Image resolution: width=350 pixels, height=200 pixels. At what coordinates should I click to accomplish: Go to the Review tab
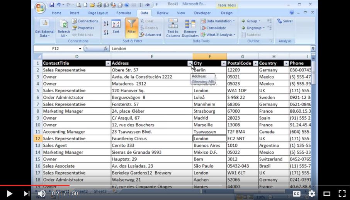(x=163, y=13)
